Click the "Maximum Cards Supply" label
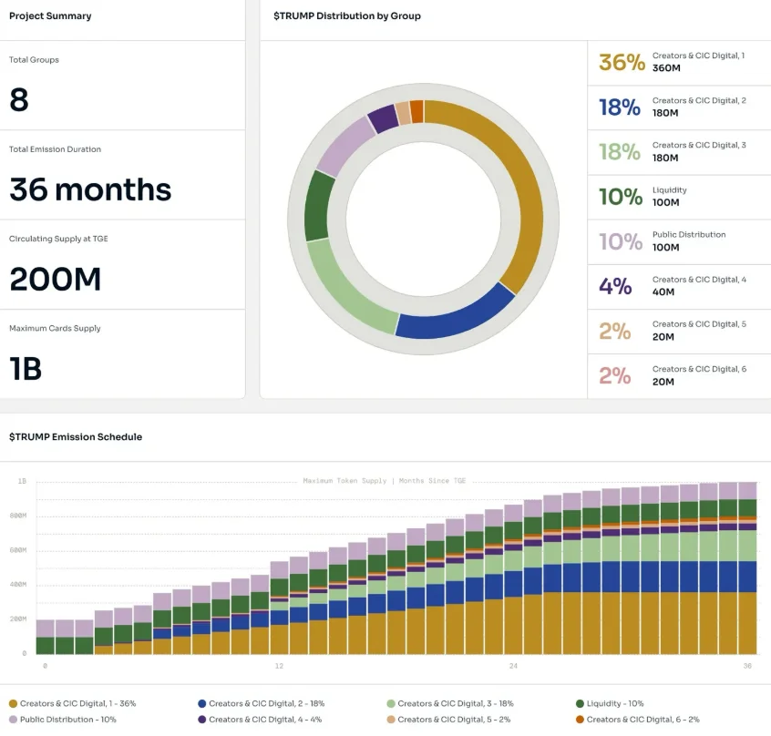Screen dimensions: 771x736 tap(55, 328)
